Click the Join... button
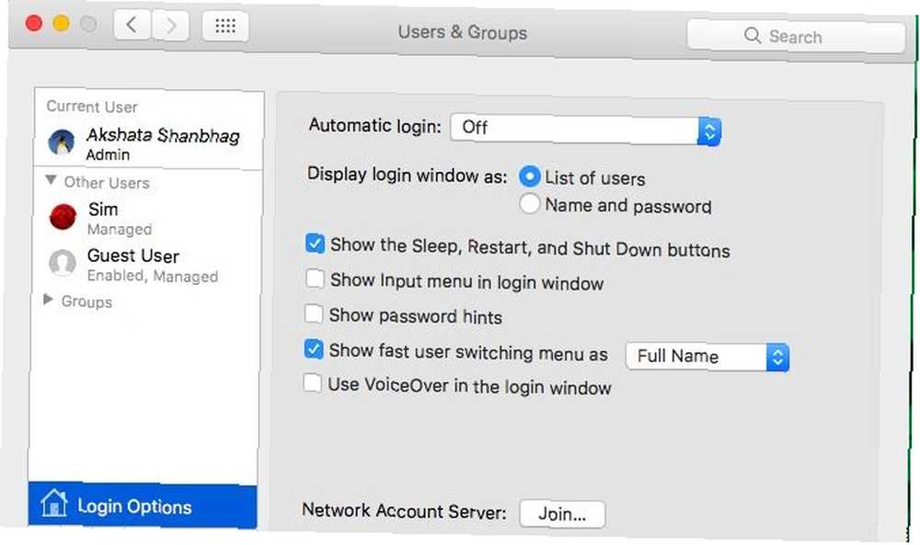 coord(562,514)
